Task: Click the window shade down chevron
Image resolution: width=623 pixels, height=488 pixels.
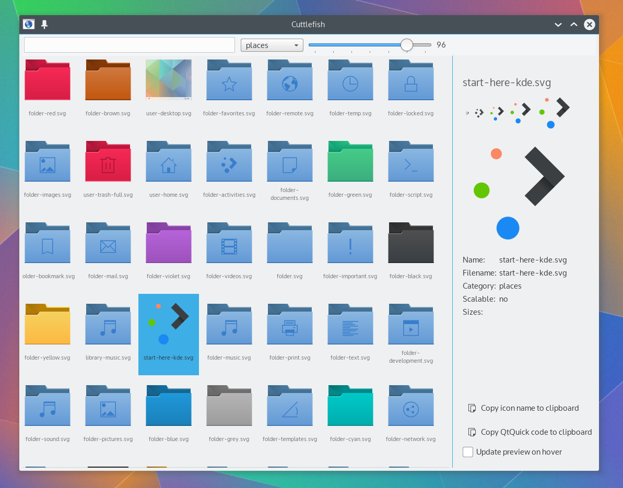Action: pos(558,25)
